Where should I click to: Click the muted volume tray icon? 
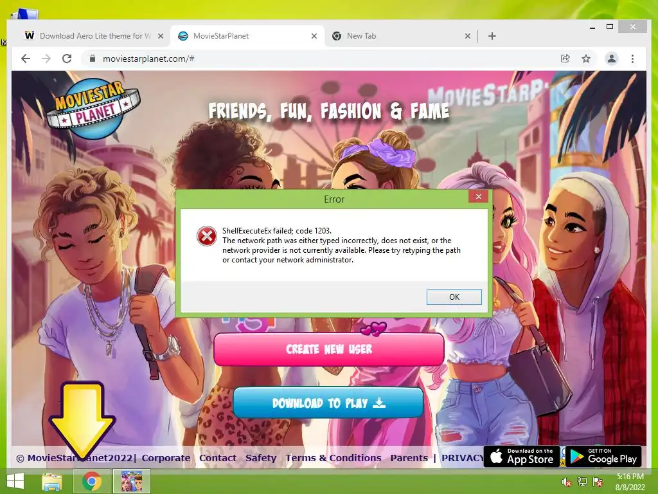[567, 482]
